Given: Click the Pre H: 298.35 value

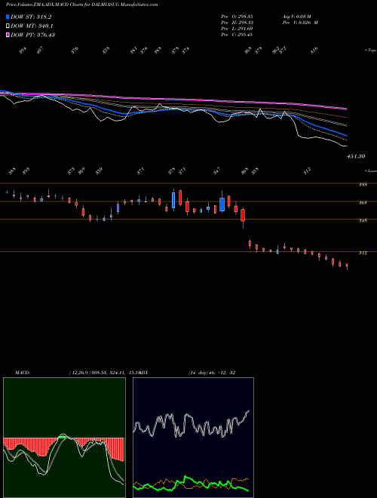Looking at the screenshot, I should (237, 23).
